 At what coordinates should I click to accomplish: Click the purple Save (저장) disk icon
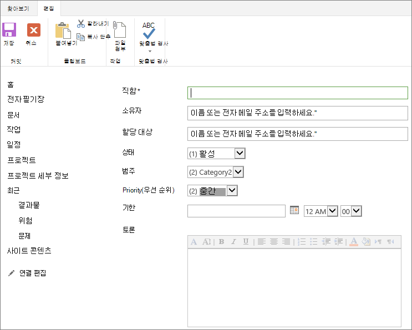pos(9,30)
